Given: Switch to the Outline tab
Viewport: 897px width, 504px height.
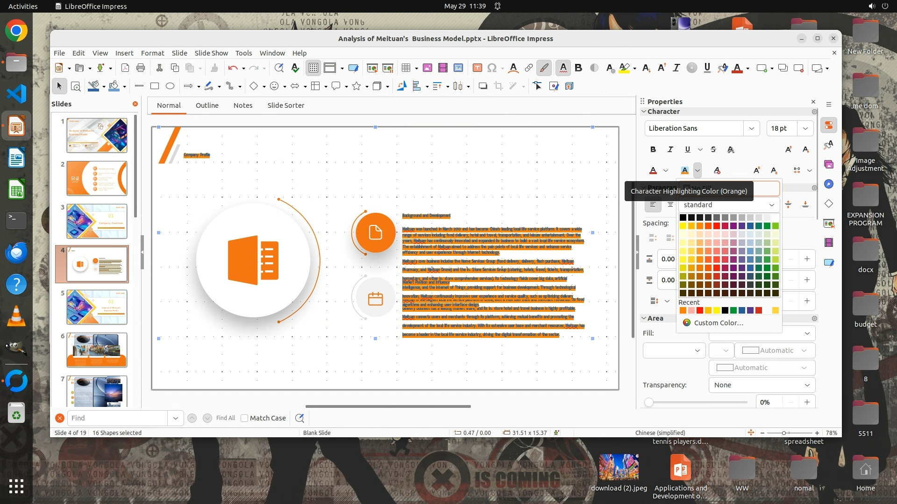Looking at the screenshot, I should [x=207, y=105].
